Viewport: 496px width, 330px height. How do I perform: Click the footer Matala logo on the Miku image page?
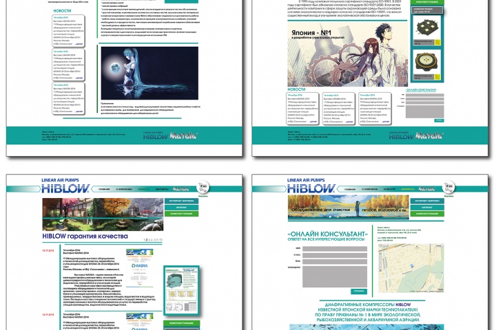183,136
